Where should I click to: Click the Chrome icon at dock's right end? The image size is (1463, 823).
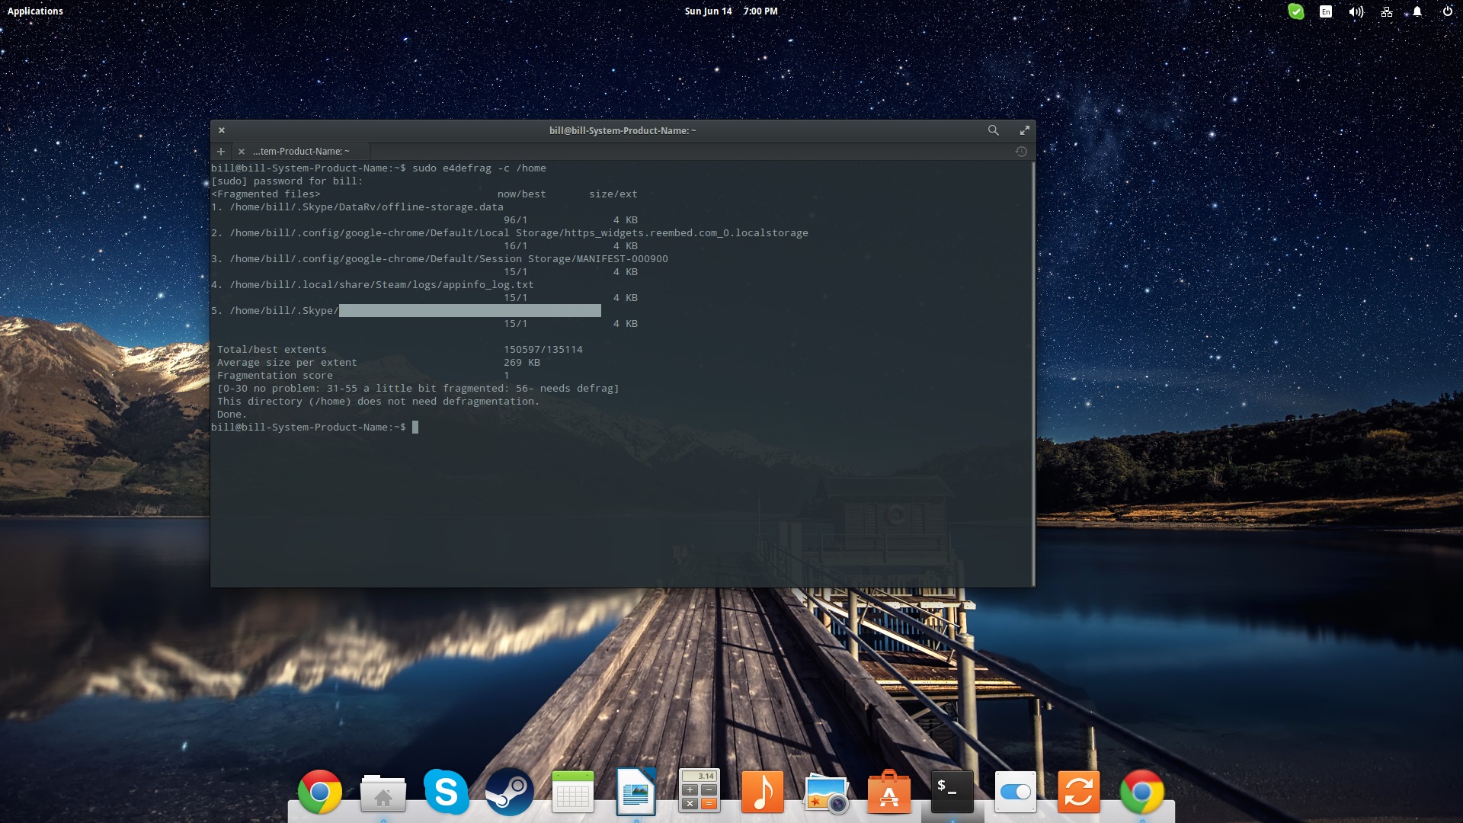click(1142, 793)
